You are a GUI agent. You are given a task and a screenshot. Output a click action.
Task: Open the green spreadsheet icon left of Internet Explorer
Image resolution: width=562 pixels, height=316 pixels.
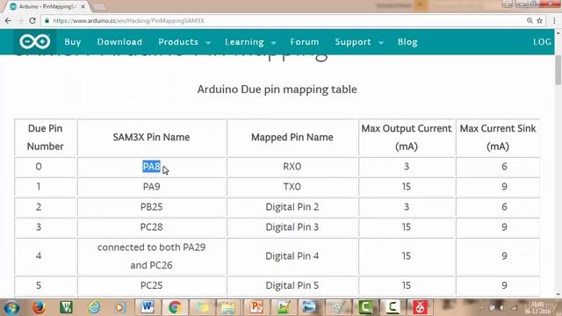(x=67, y=307)
